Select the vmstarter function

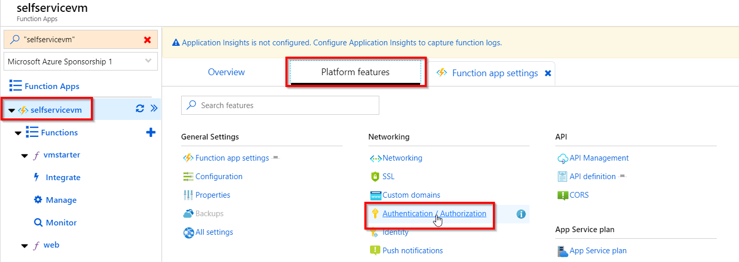pos(62,155)
